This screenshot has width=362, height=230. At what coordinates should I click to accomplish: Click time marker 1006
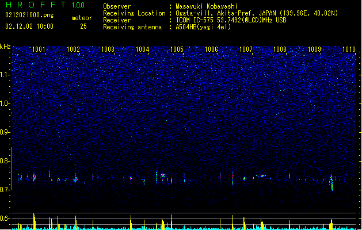click(211, 49)
